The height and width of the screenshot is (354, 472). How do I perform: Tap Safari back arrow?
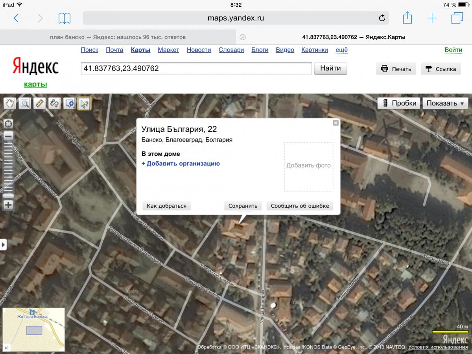16,18
